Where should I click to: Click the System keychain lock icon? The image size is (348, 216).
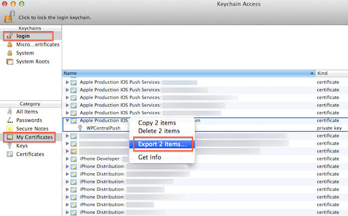click(9, 53)
